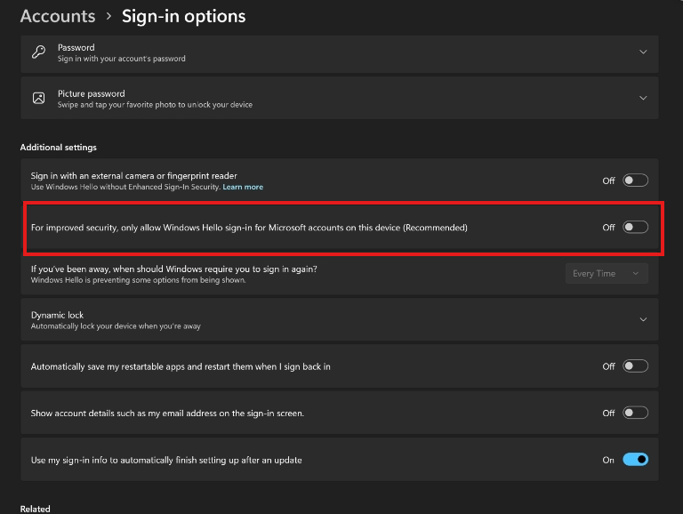Screen dimensions: 683x514
Task: Expand the Picture password chevron
Action: pos(643,98)
